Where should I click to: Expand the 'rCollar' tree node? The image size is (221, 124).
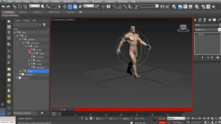(x=29, y=64)
